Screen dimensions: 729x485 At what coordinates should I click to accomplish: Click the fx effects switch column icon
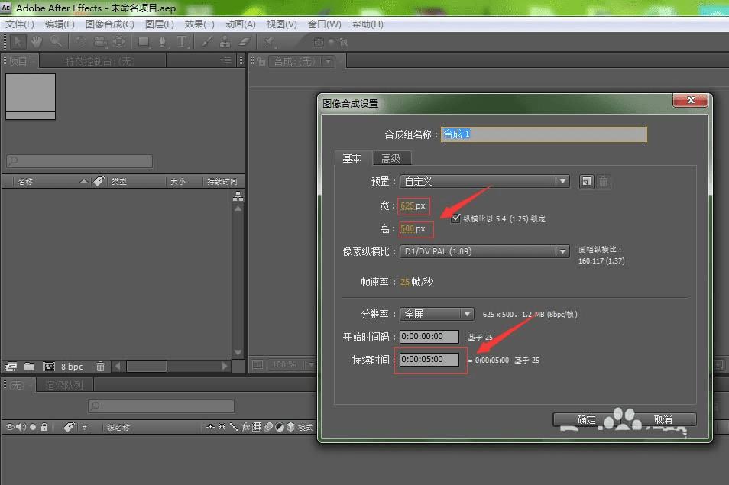coord(245,427)
